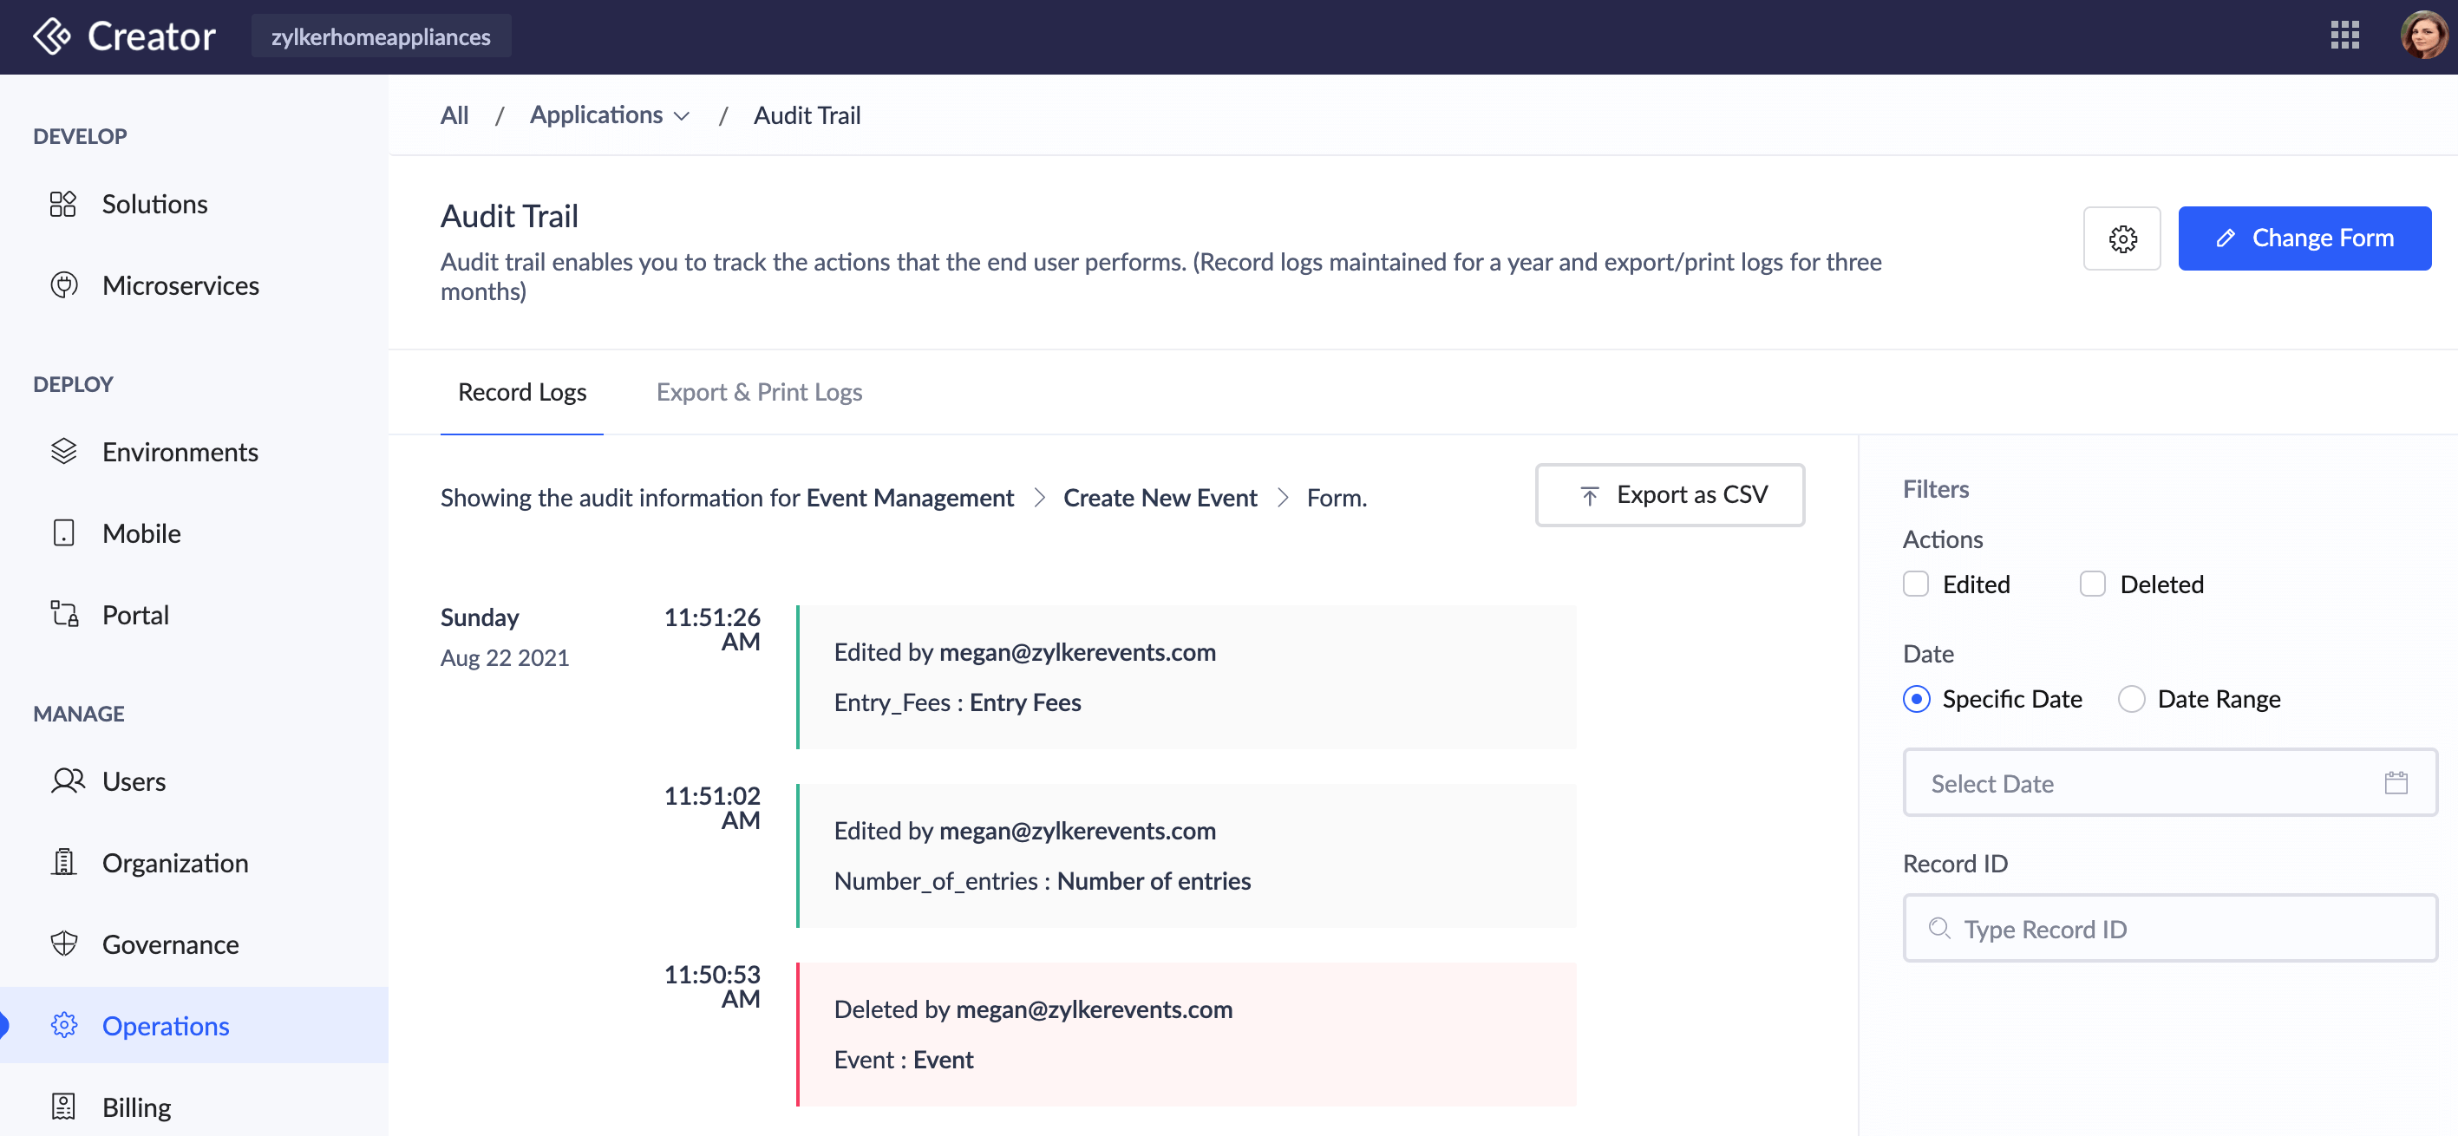Image resolution: width=2458 pixels, height=1136 pixels.
Task: Go to Environments section
Action: [193, 451]
